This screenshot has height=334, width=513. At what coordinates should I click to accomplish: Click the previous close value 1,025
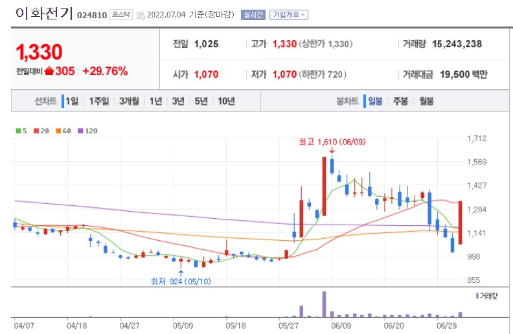coord(206,44)
